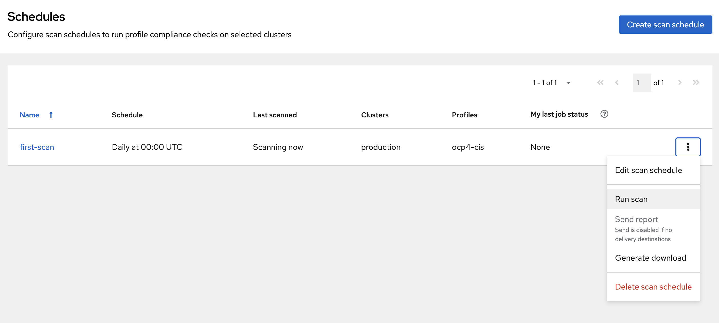Go to the first page using the double-left arrows

coord(600,83)
